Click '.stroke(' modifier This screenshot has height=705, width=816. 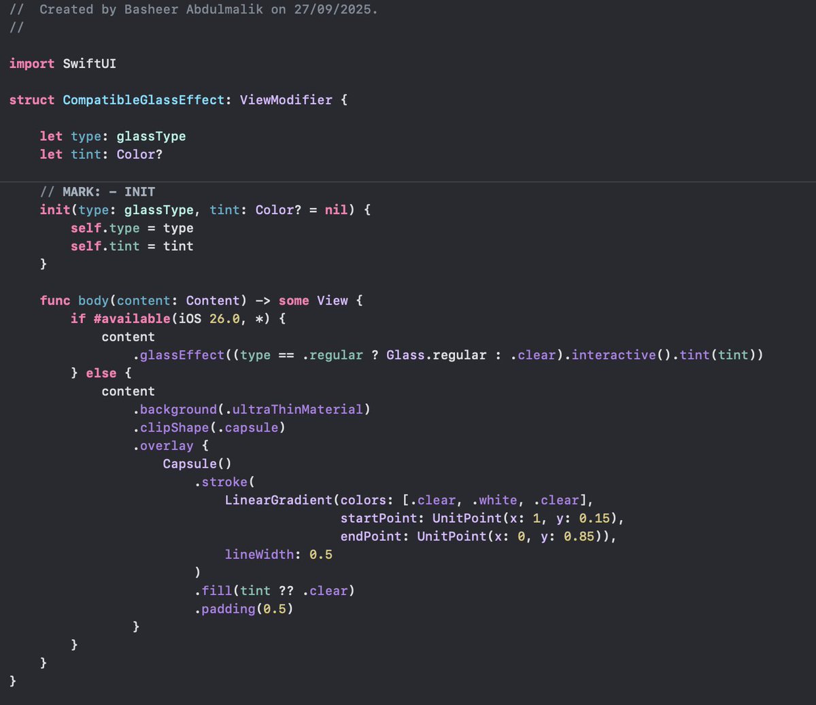[224, 482]
